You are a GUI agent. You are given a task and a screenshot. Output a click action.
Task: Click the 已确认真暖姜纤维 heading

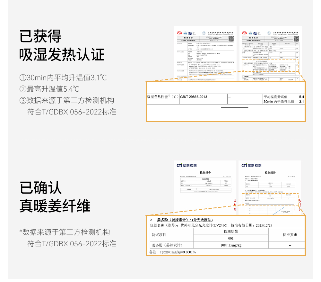55,197
